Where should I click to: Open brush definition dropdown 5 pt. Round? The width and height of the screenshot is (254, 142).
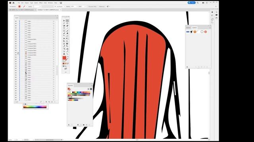(64, 6)
